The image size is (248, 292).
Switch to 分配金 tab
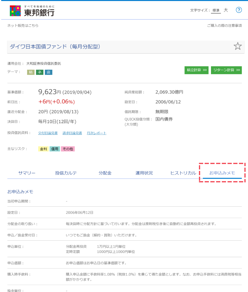pyautogui.click(x=105, y=173)
